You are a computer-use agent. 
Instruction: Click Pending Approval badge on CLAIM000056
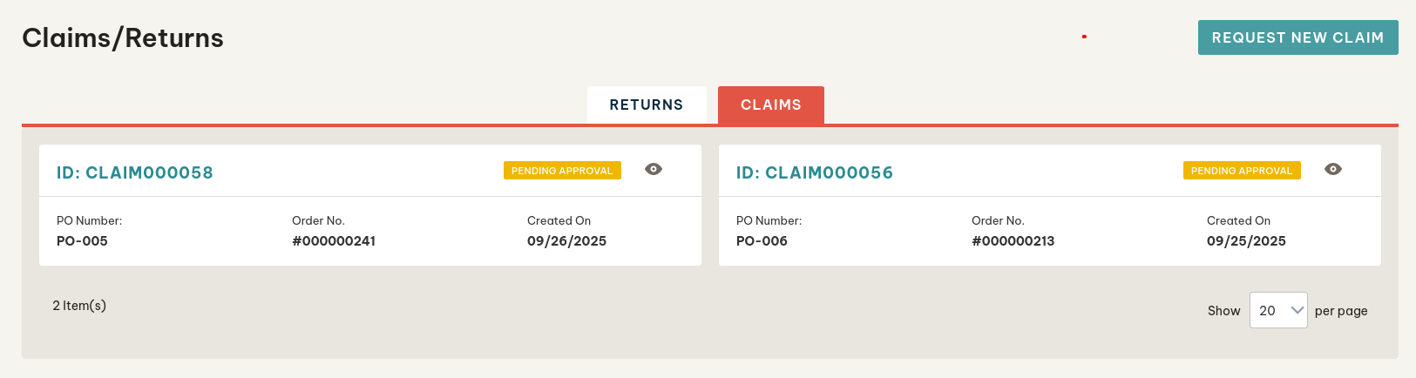tap(1242, 171)
